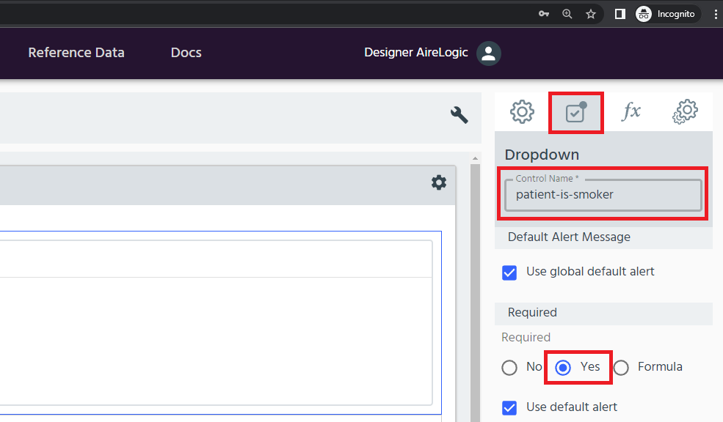Select the Formula radio option for Required
This screenshot has width=723, height=422.
(621, 368)
